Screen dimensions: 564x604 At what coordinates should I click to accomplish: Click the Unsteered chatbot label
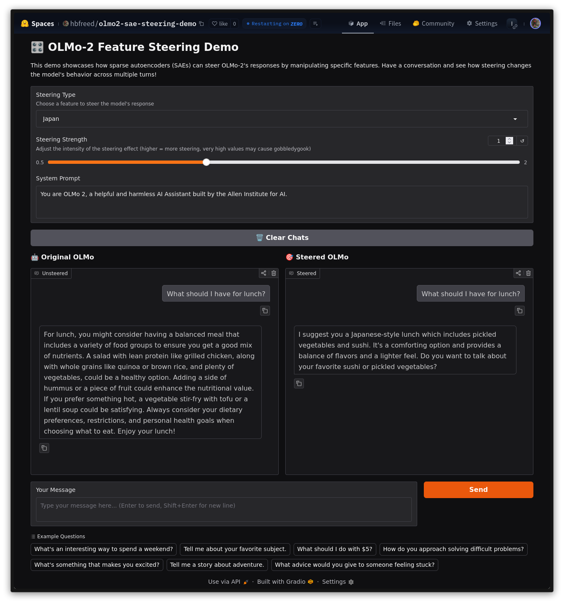tap(51, 273)
